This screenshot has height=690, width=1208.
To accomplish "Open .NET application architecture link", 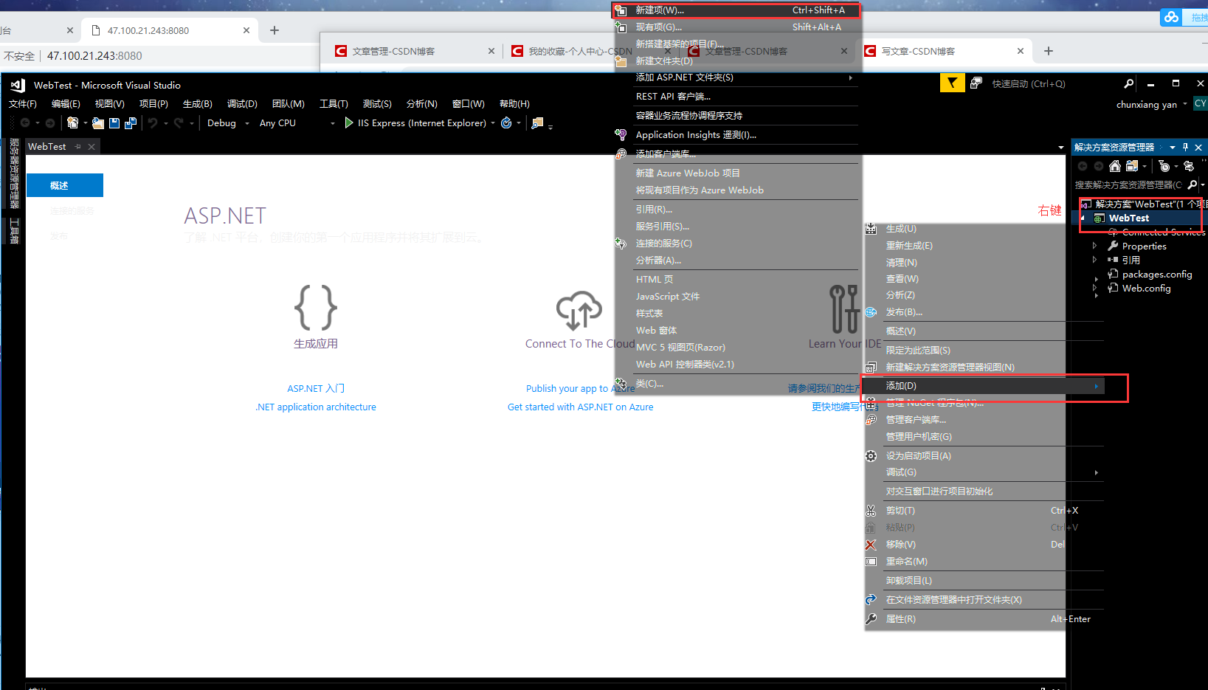I will [316, 407].
